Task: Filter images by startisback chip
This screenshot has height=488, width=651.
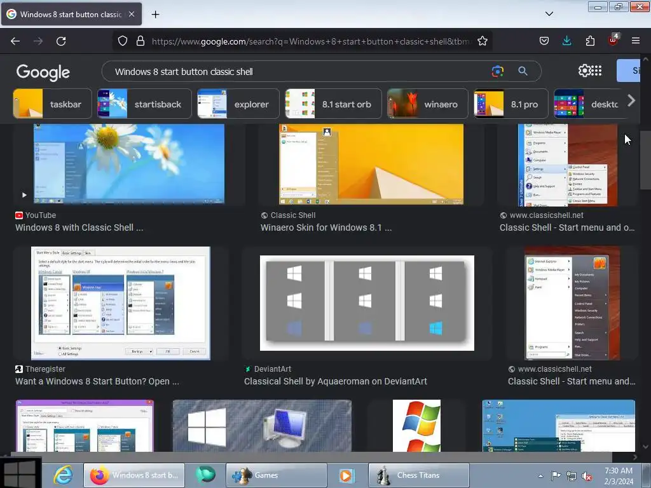Action: pos(144,104)
